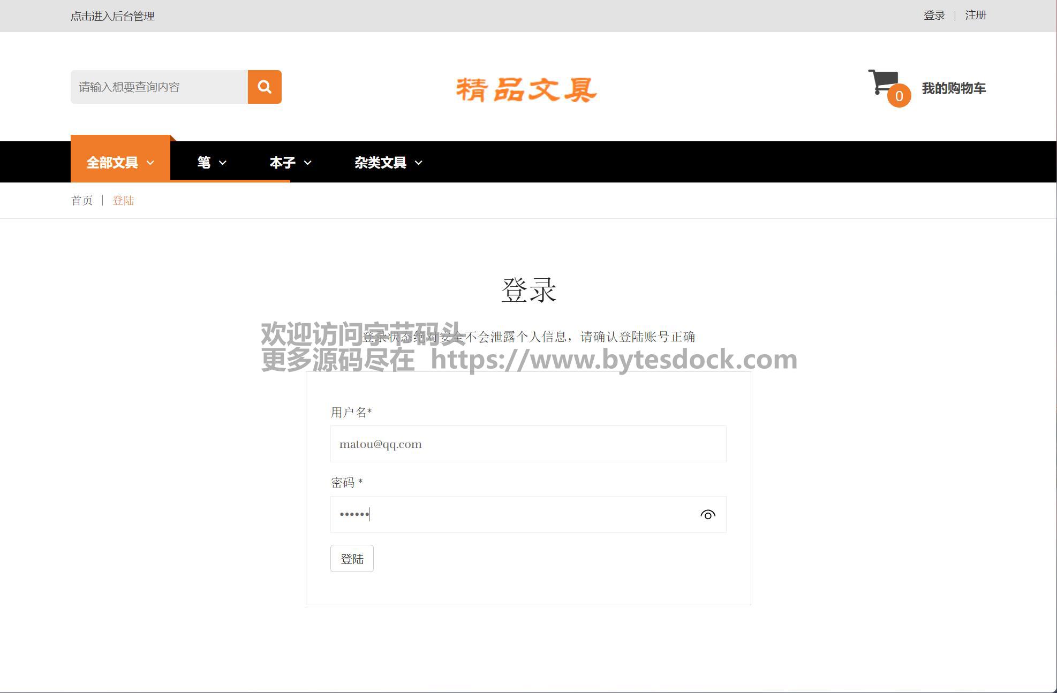Click the 登录 link in the top bar
This screenshot has height=693, width=1057.
[x=934, y=16]
